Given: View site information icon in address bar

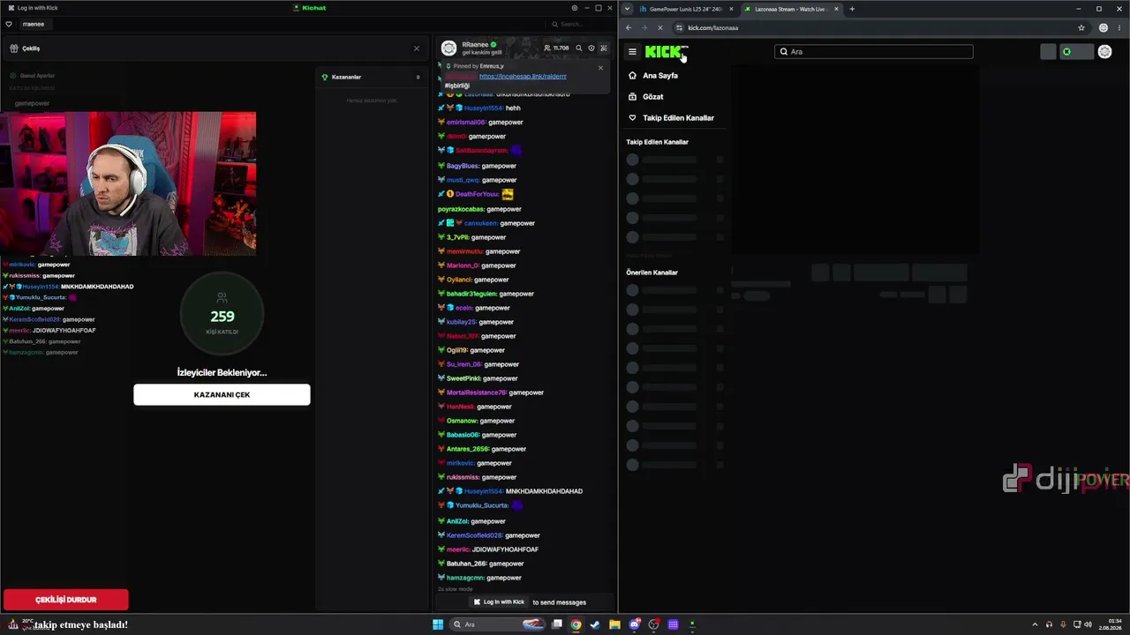Looking at the screenshot, I should pyautogui.click(x=679, y=28).
